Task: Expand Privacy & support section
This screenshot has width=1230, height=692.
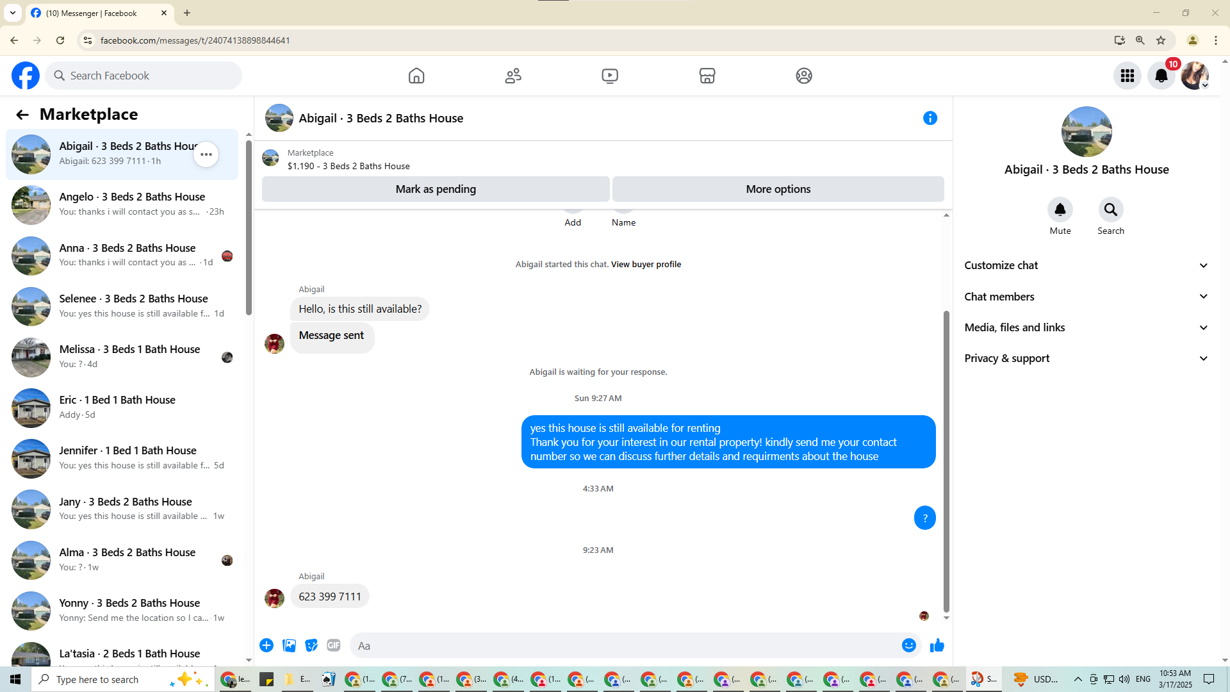Action: click(1086, 358)
